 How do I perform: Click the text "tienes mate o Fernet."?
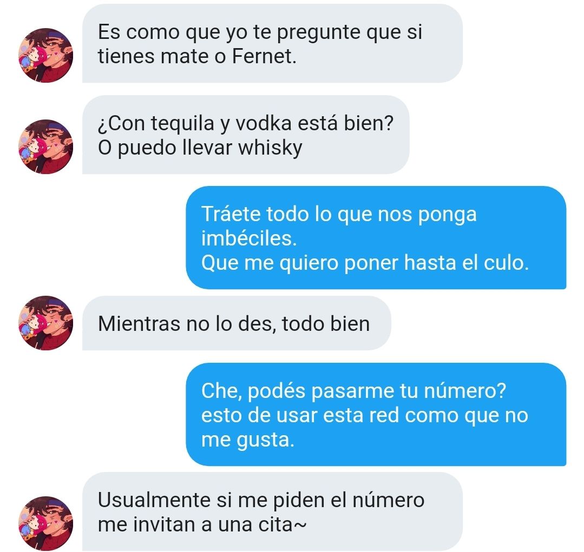pos(197,57)
